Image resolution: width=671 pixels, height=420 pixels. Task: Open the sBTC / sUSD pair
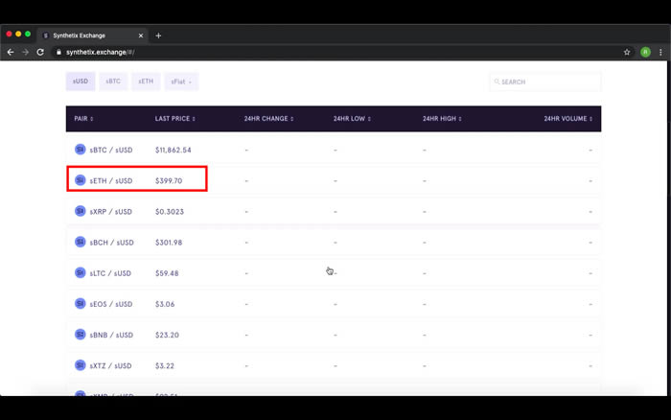[111, 150]
